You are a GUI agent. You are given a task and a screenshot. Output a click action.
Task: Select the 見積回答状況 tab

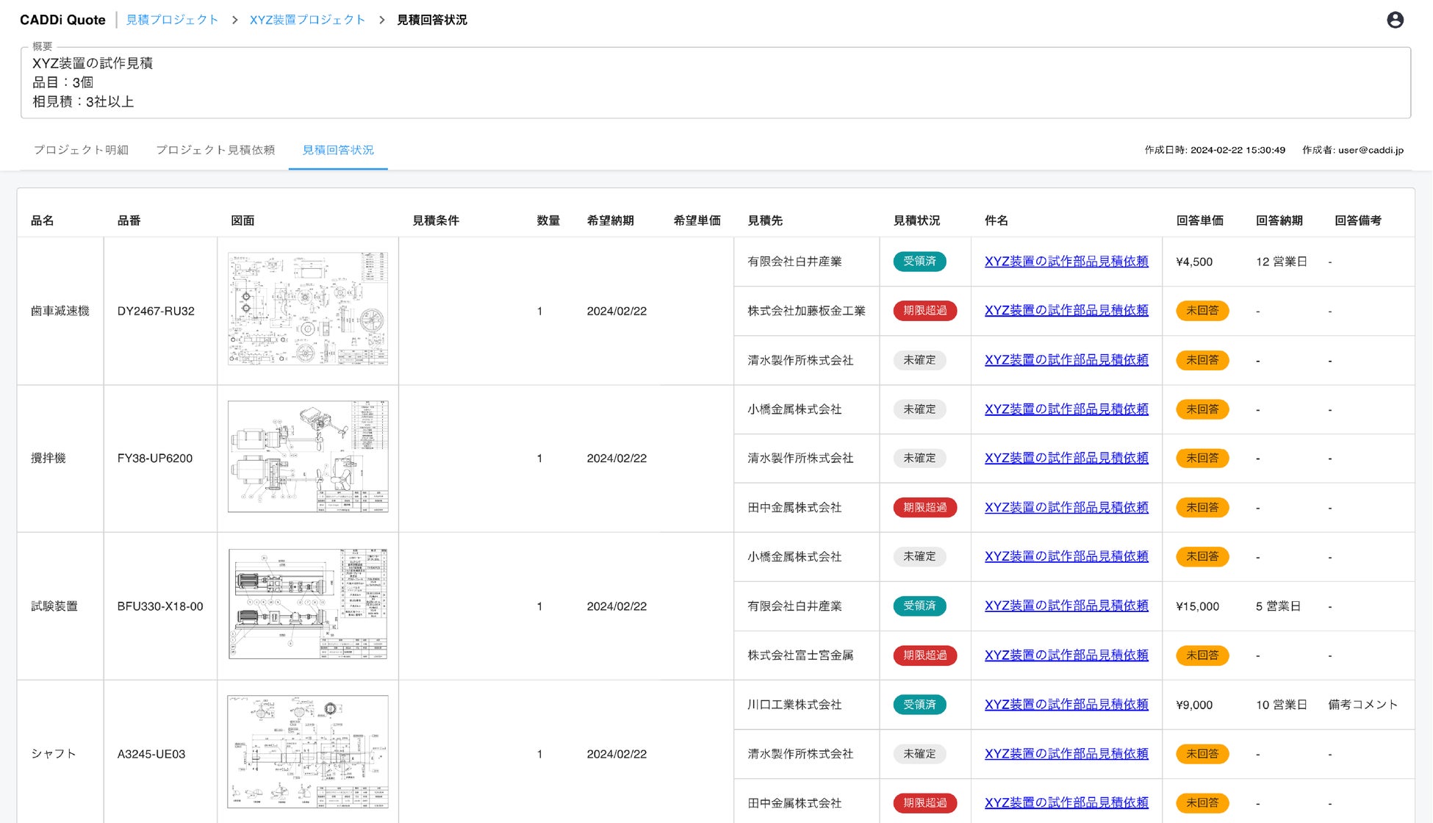click(338, 150)
